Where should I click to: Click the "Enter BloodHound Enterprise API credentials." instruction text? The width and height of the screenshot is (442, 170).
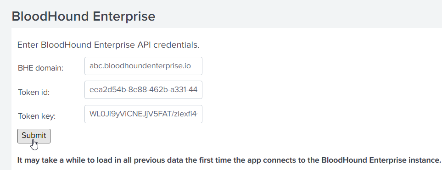pyautogui.click(x=108, y=45)
